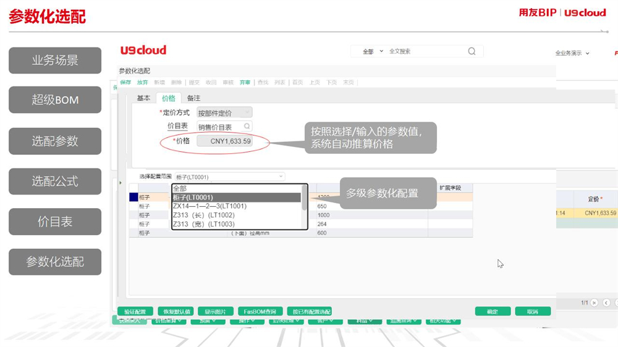This screenshot has height=347, width=618.
Task: Click 弃审 in the toolbar
Action: tap(245, 82)
